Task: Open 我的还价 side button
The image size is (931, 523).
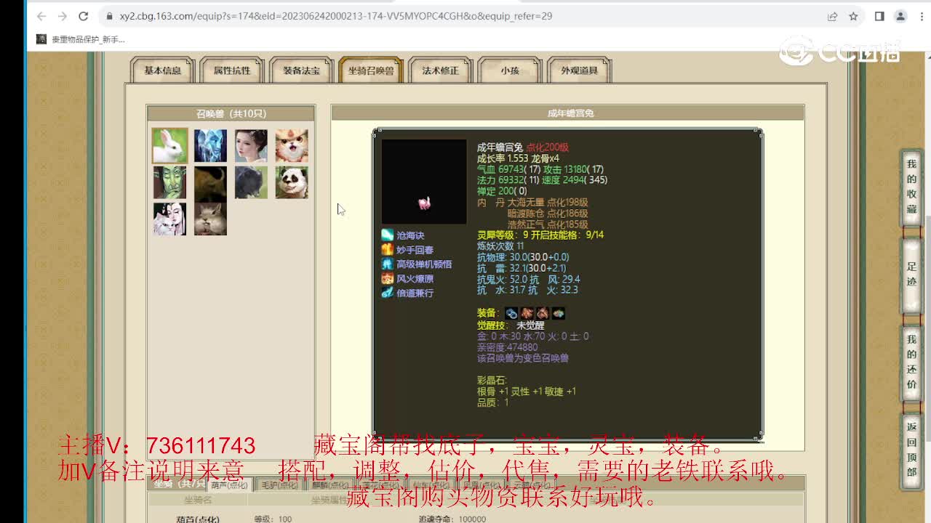Action: [x=911, y=363]
